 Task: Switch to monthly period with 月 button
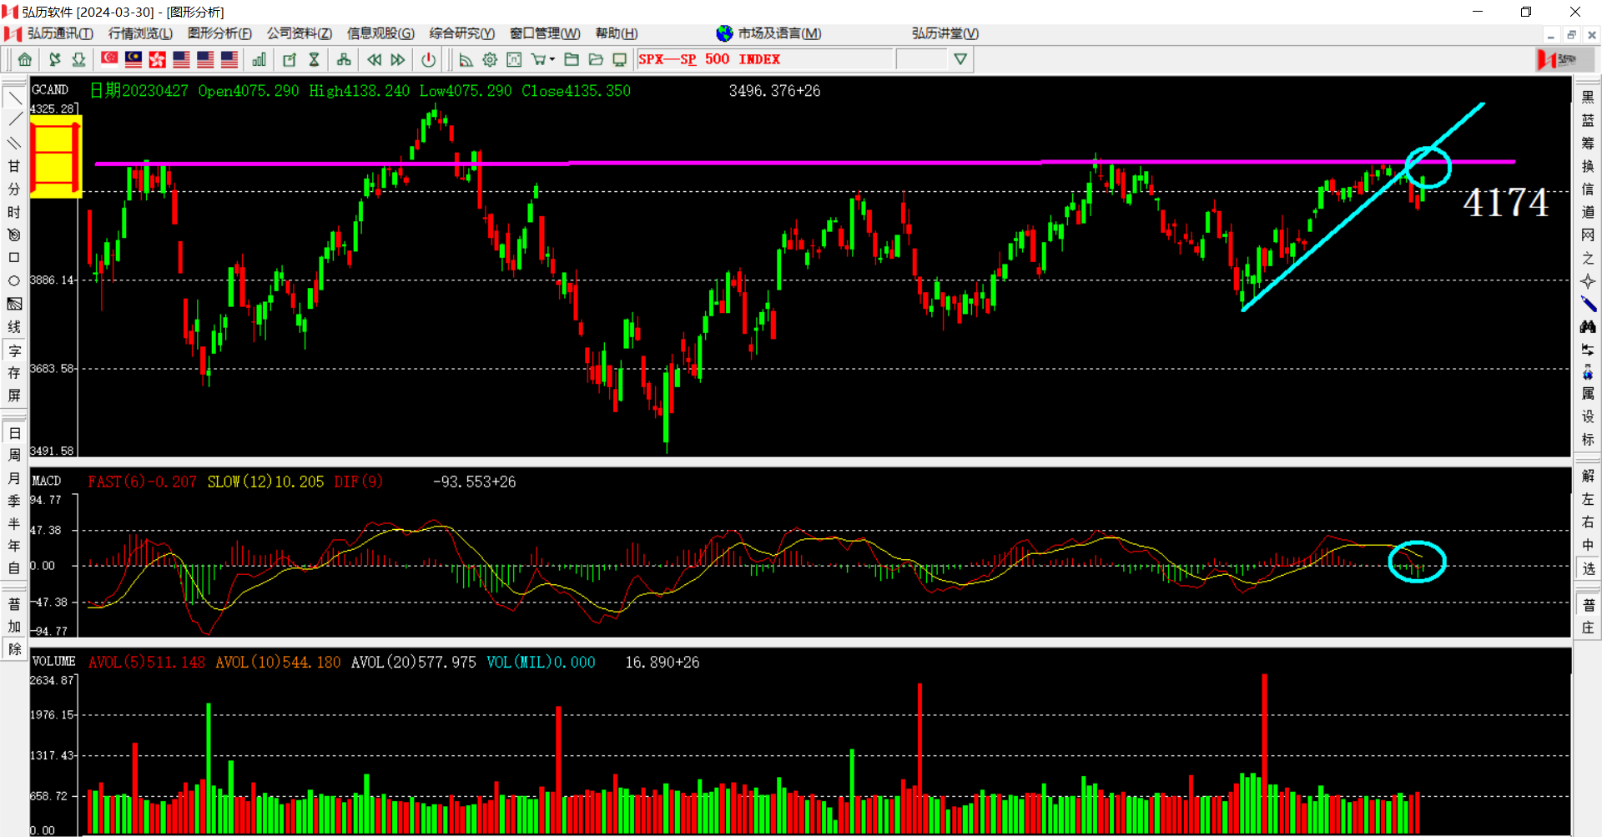[14, 478]
